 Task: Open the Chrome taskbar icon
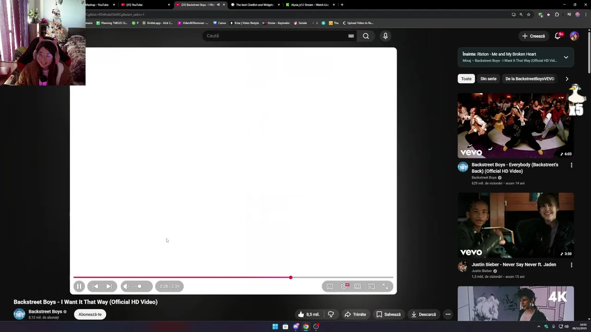coord(306,326)
